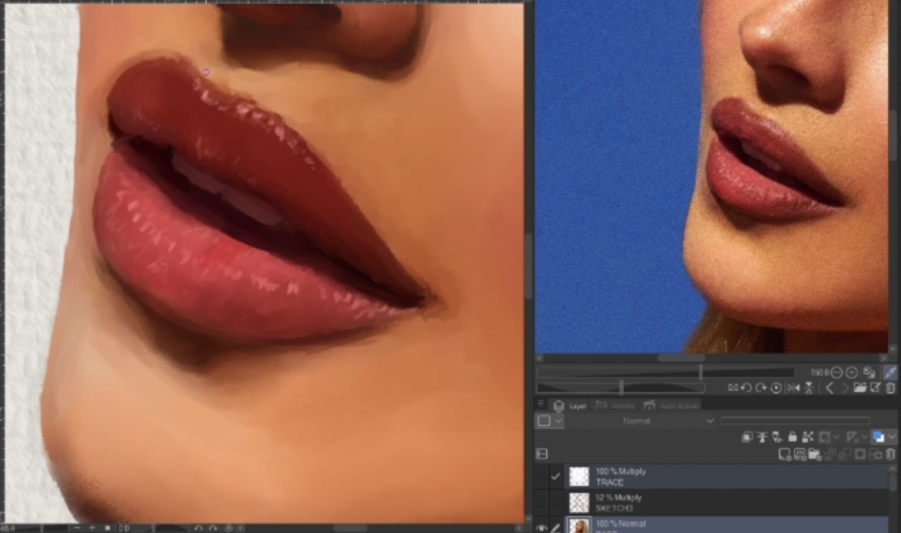Open the Layer panel hamburger menu
901x533 pixels.
(x=541, y=404)
